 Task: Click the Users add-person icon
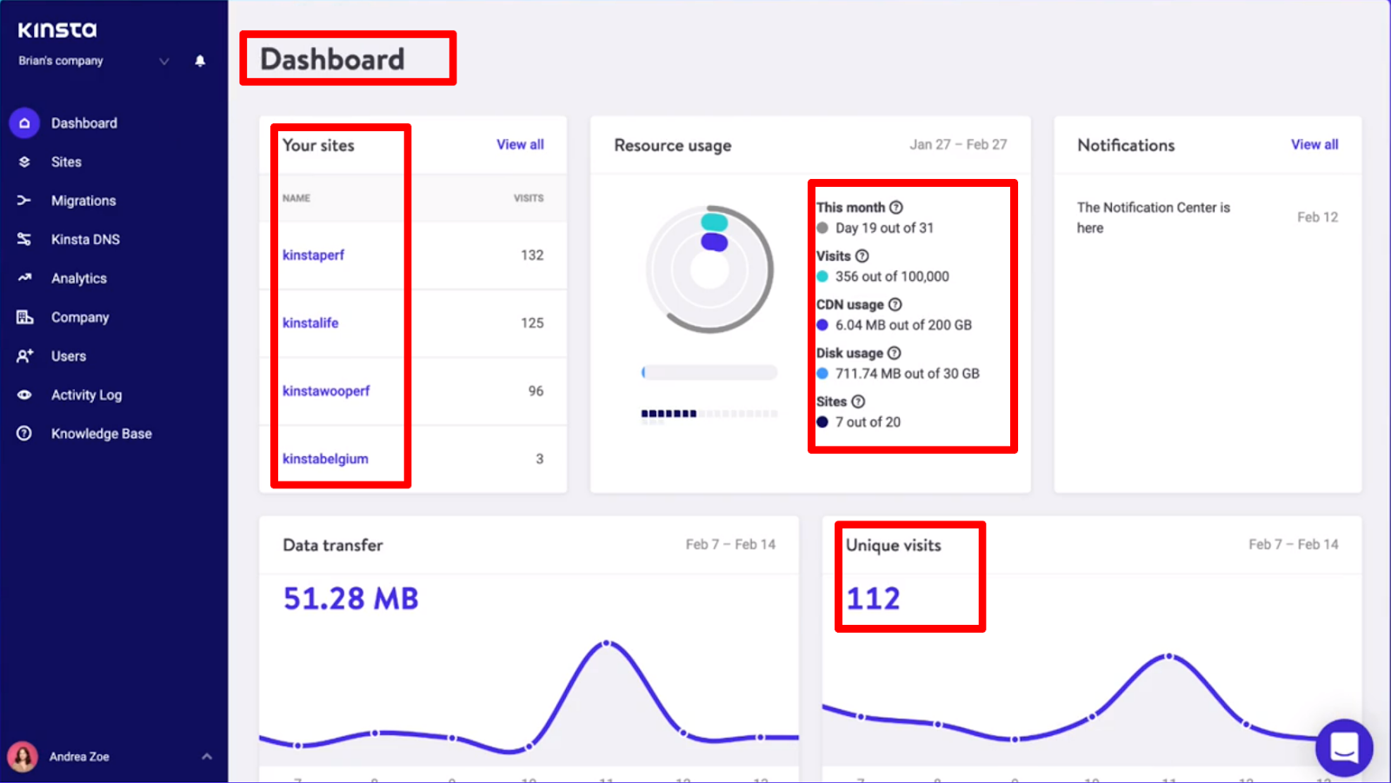click(24, 356)
